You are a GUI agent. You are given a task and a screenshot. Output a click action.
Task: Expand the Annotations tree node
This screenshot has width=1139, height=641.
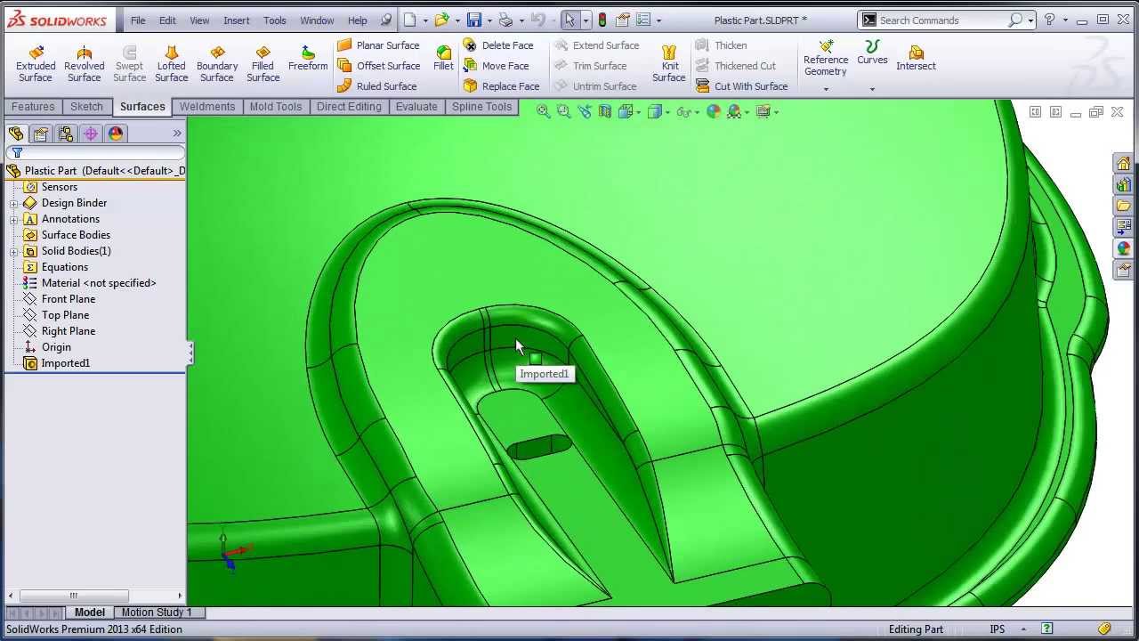(14, 219)
